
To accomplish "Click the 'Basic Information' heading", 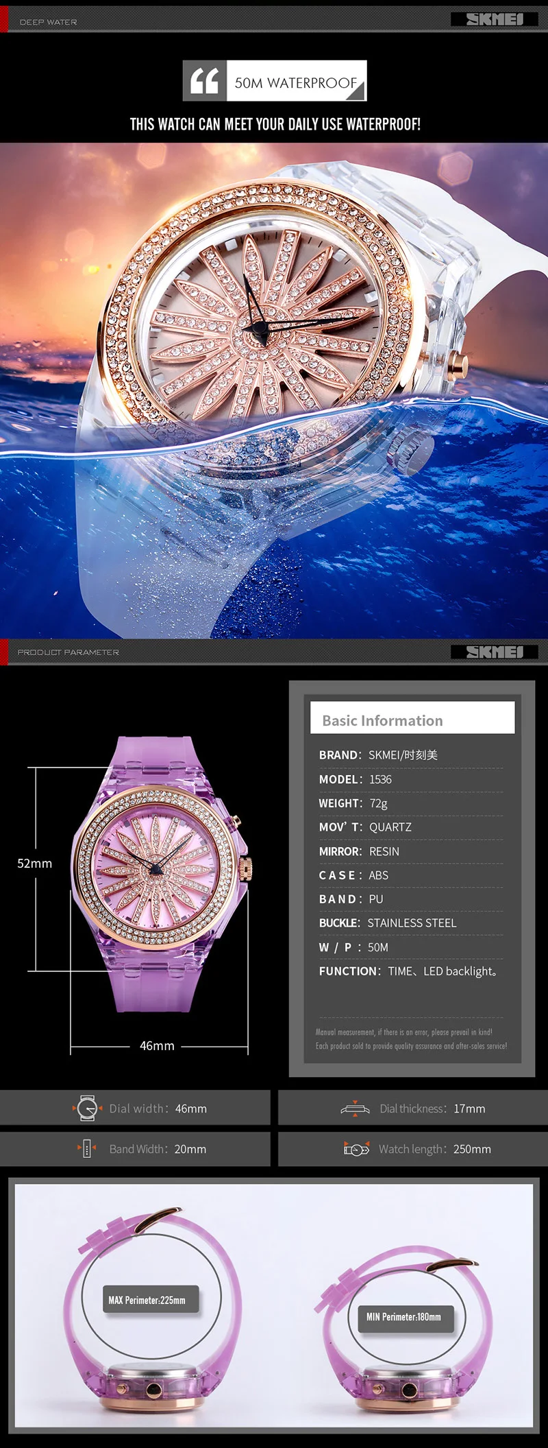I will click(x=382, y=720).
